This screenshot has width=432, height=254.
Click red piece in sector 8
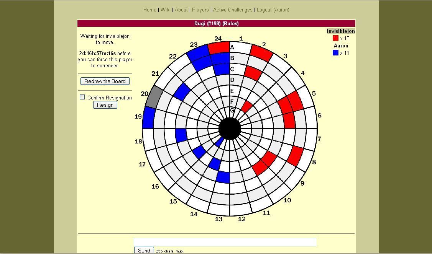tap(295, 156)
